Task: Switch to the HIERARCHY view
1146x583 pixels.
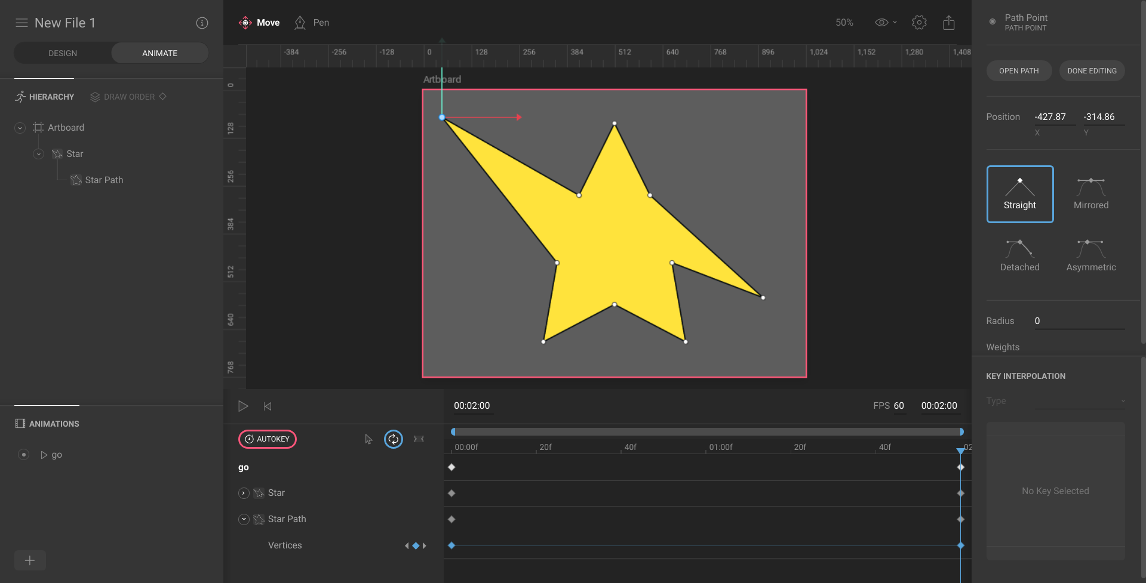Action: [x=51, y=97]
